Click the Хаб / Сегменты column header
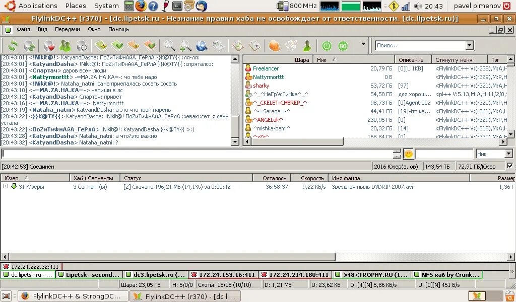Image resolution: width=516 pixels, height=302 pixels. 95,178
